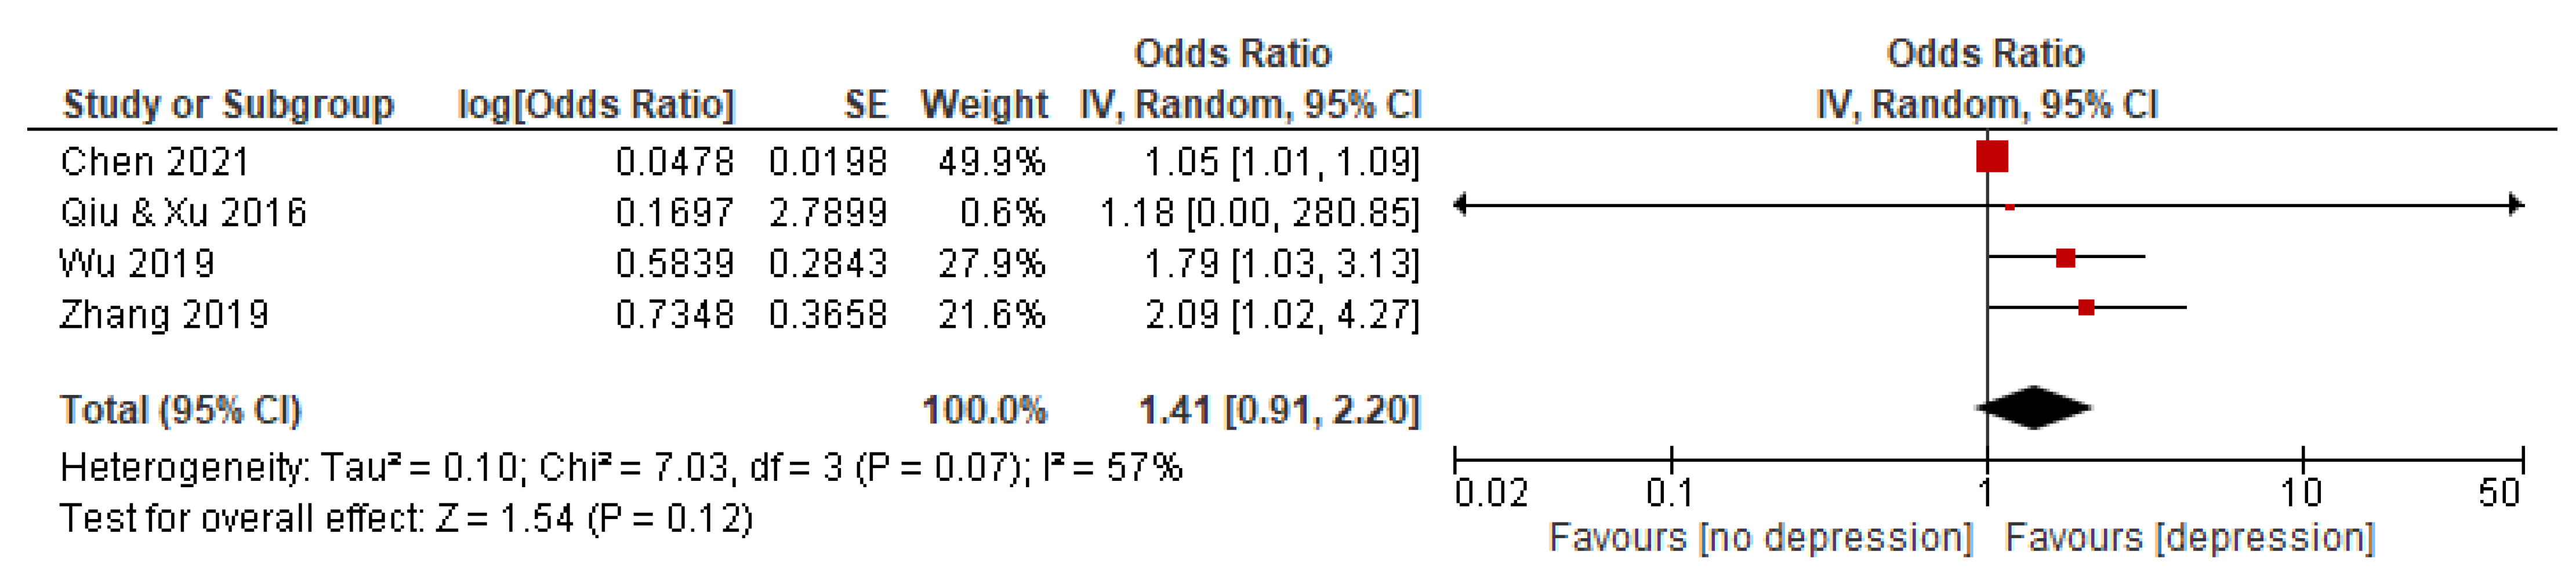Click the "SE" column header

coord(865,105)
